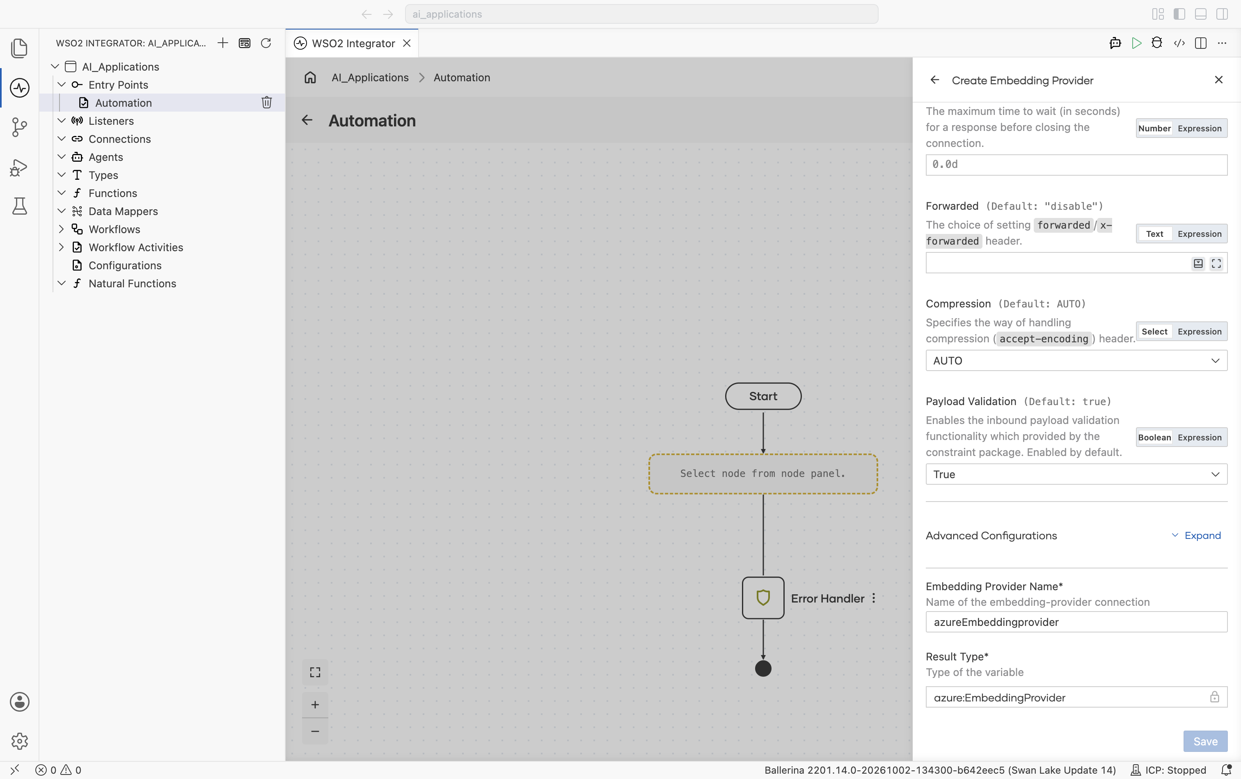Set Payload Validation to Boolean mode

click(1154, 438)
